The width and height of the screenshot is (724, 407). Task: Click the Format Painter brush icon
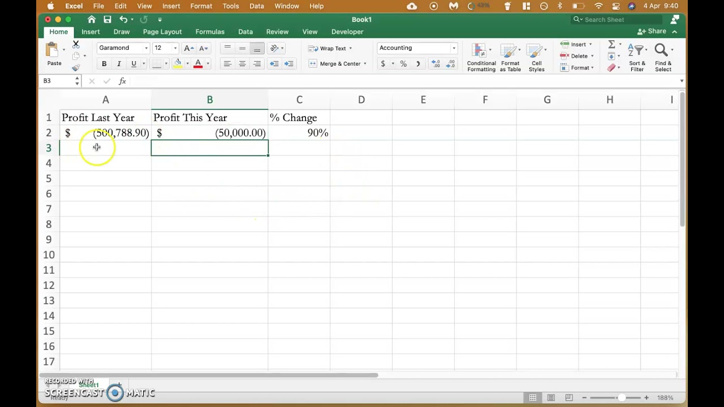tap(76, 68)
